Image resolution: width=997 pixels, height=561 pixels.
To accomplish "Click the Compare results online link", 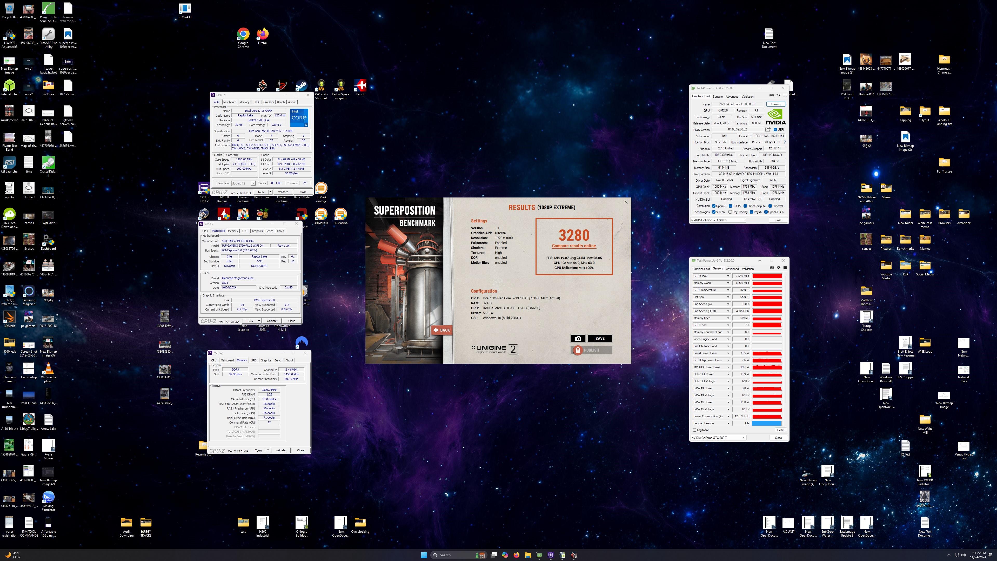I will click(574, 246).
